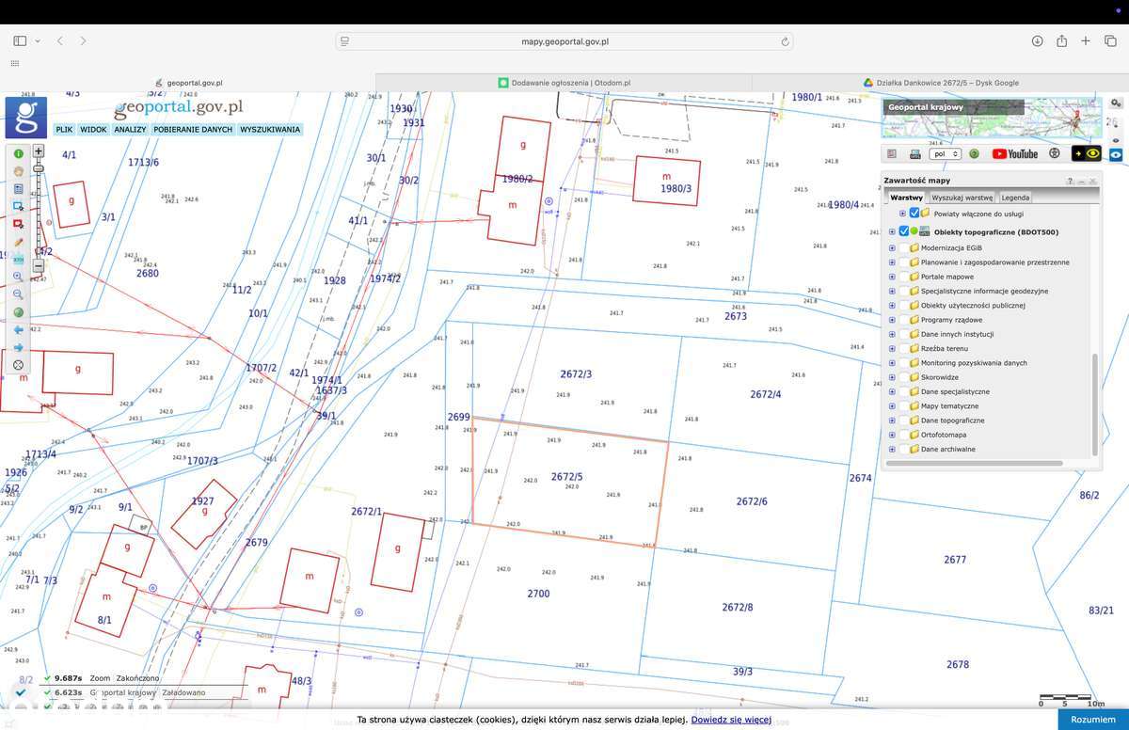Image resolution: width=1129 pixels, height=730 pixels.
Task: Click the plus button on zoom slider
Action: [39, 151]
